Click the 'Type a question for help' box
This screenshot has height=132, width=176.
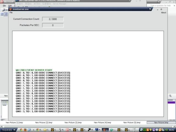(x=160, y=5)
